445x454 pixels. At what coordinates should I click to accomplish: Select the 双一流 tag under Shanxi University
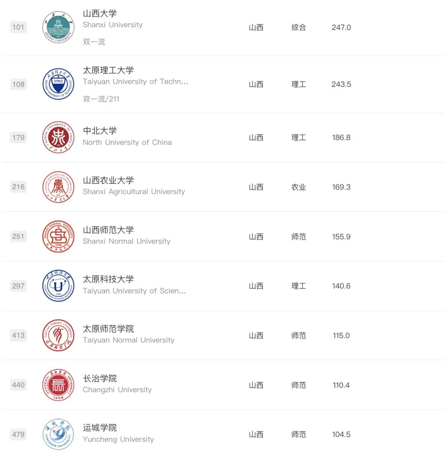(94, 42)
